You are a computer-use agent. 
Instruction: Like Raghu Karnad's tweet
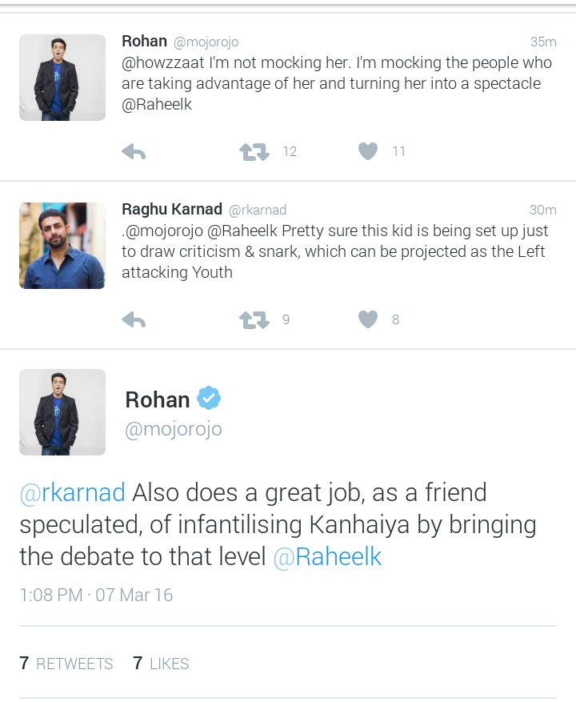tap(368, 320)
